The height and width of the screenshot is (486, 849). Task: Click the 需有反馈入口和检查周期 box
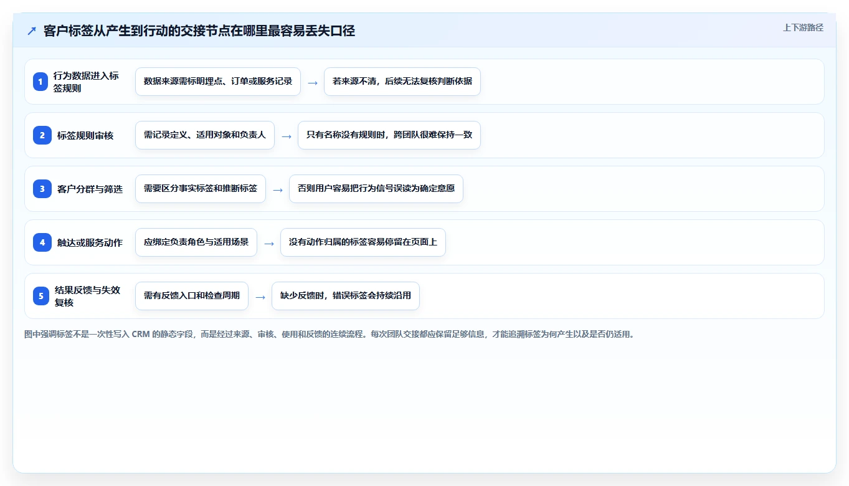tap(192, 296)
